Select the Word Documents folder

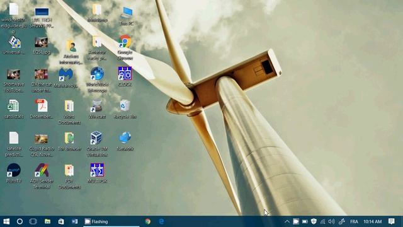click(69, 112)
